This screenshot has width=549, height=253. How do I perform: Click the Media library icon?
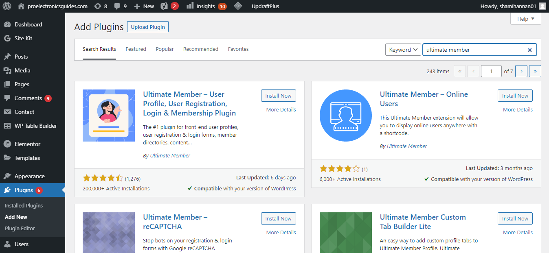point(8,70)
